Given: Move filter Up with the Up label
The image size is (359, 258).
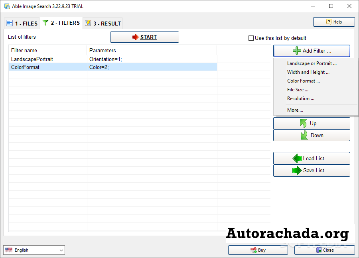Looking at the screenshot, I should pos(313,123).
